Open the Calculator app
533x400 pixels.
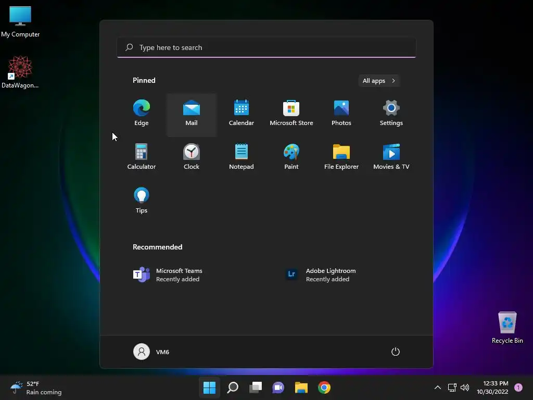pos(142,157)
